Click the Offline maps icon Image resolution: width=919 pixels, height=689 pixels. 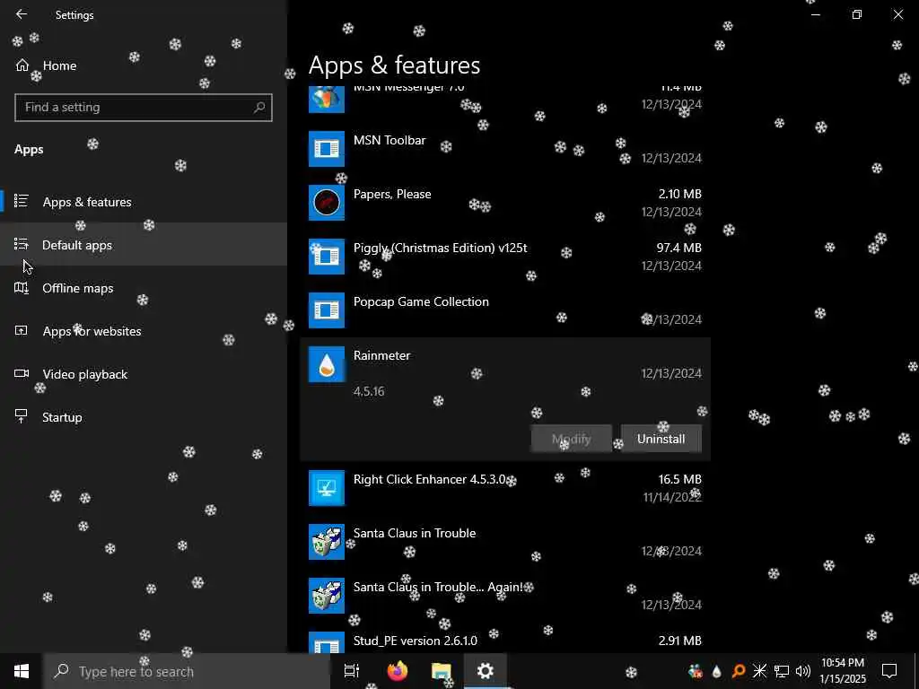(x=22, y=287)
